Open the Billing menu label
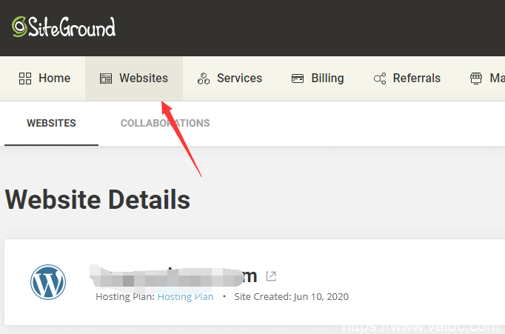This screenshot has height=334, width=505. click(327, 79)
